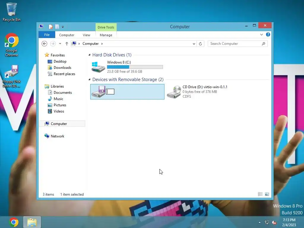
Task: Switch to the View ribbon tab
Action: tap(86, 35)
